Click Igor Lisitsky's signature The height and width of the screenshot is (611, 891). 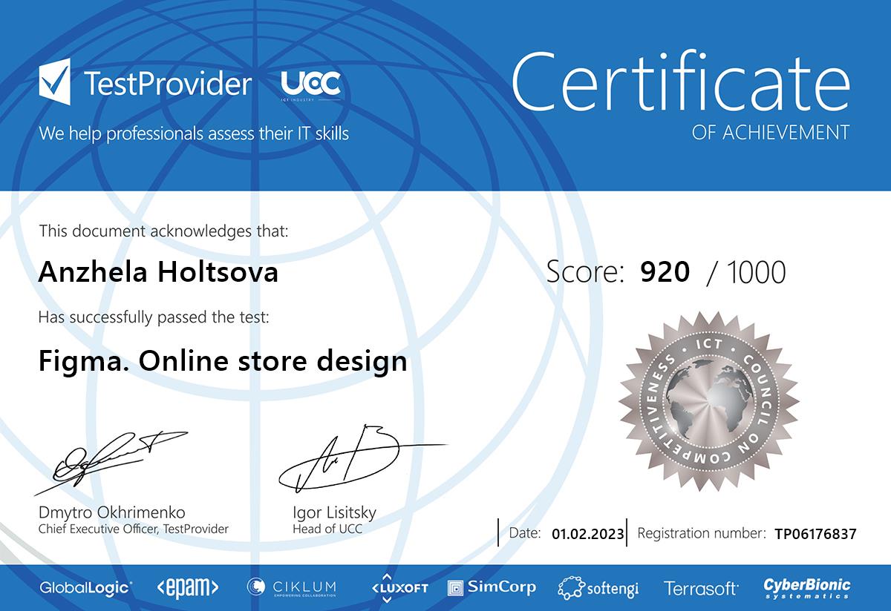tap(349, 459)
